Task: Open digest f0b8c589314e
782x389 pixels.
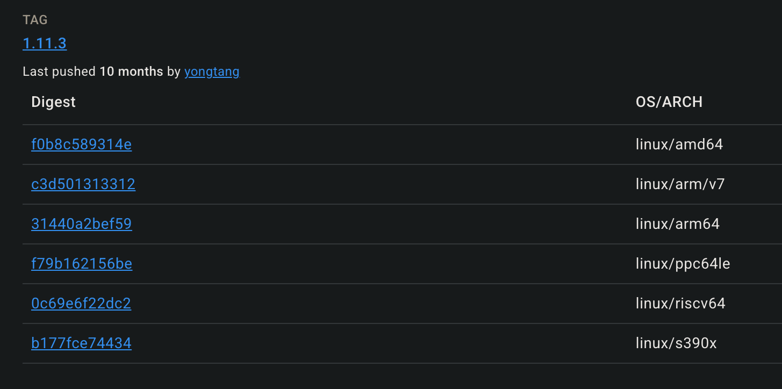Action: (82, 145)
